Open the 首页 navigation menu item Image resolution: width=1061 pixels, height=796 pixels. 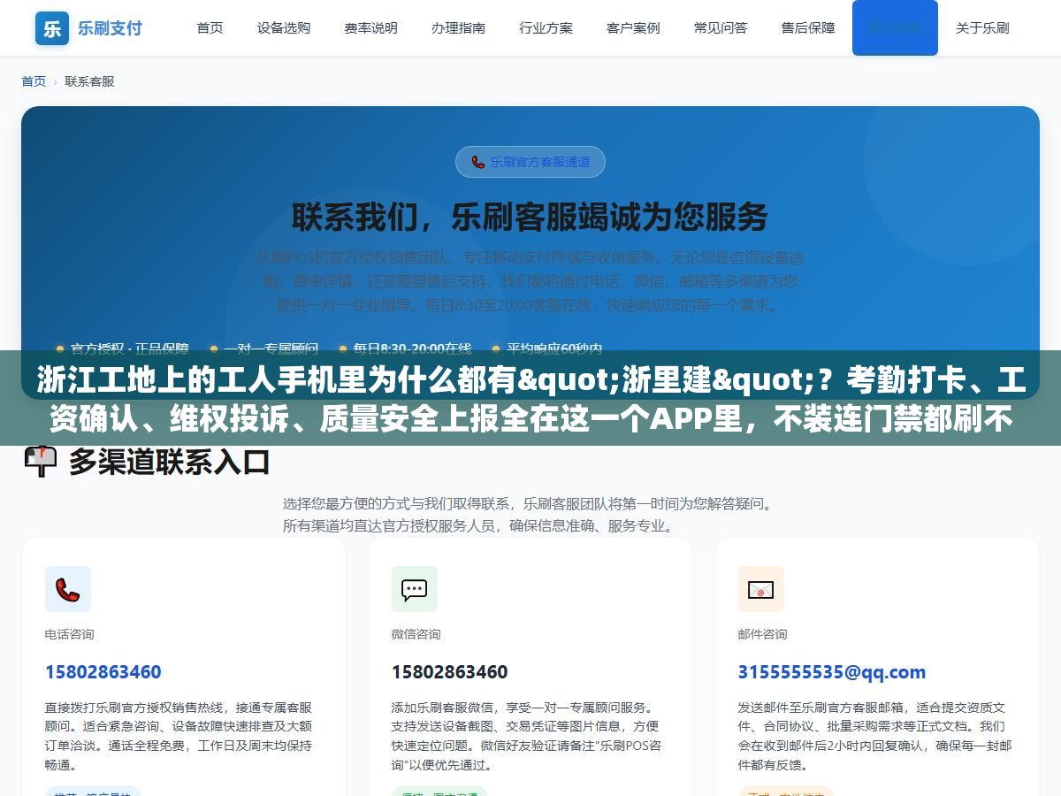(210, 28)
